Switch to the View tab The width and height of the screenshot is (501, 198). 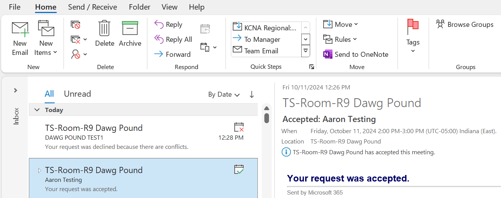click(170, 7)
